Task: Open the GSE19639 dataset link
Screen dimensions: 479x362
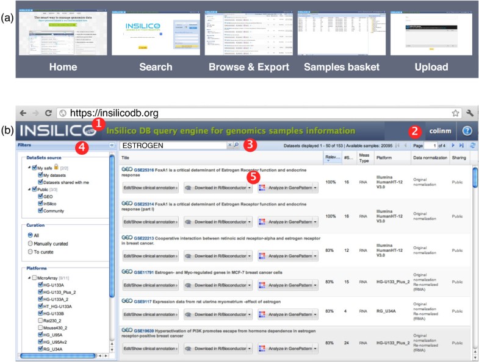Action: [x=144, y=331]
